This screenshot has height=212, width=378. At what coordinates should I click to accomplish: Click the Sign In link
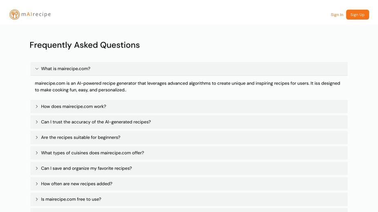(337, 15)
